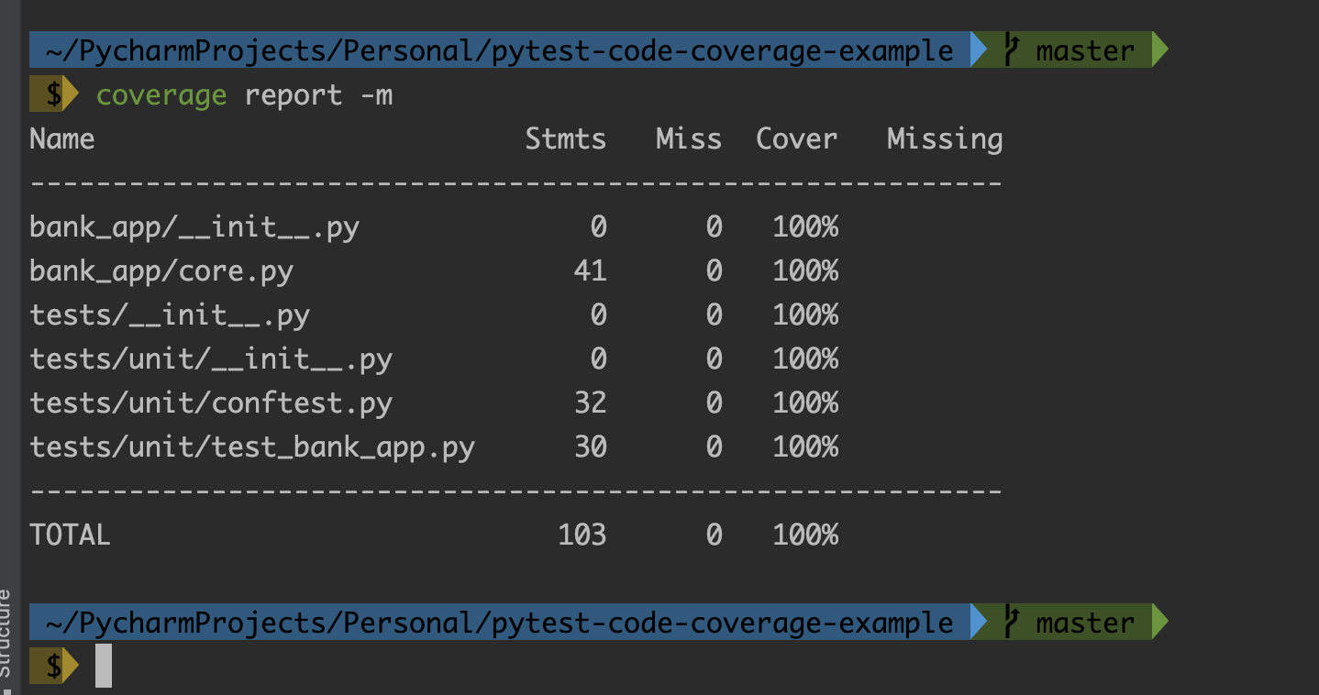Click the green arrow tip after top master segment
This screenshot has height=695, width=1319.
coord(1158,50)
